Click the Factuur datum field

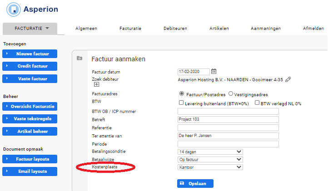tap(194, 72)
